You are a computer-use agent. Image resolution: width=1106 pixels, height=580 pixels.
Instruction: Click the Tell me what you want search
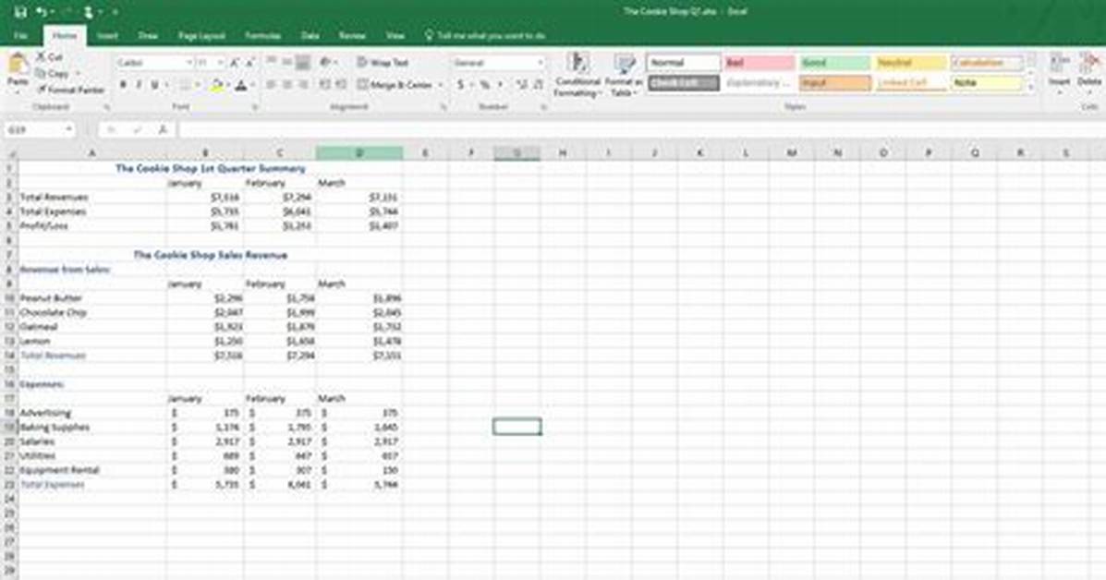485,35
